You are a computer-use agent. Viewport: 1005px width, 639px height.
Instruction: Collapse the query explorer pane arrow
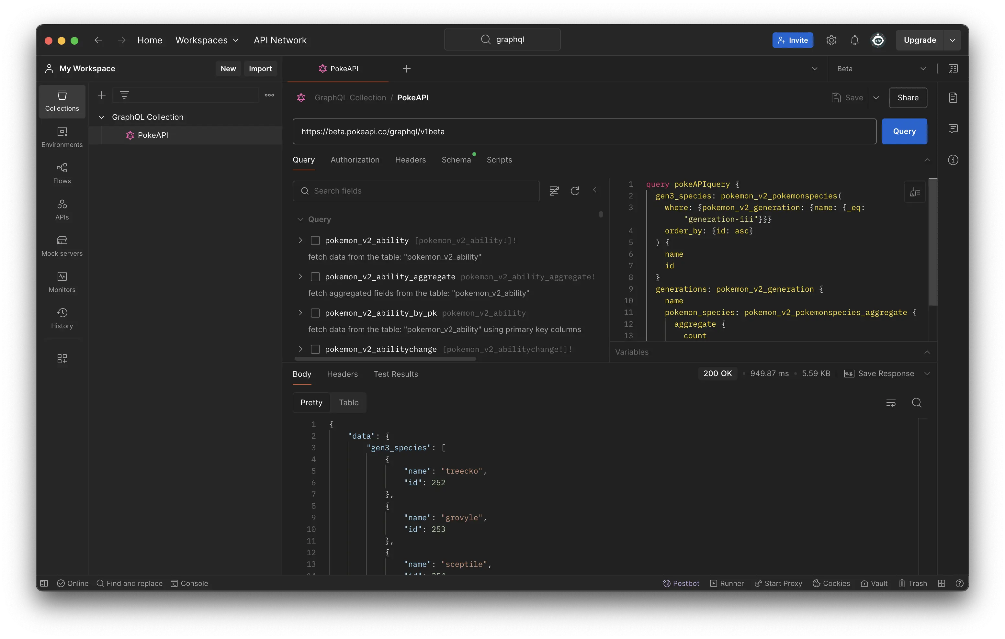coord(595,190)
